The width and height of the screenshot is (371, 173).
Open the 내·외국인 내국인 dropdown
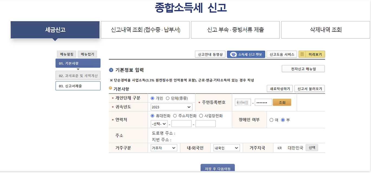point(227,148)
